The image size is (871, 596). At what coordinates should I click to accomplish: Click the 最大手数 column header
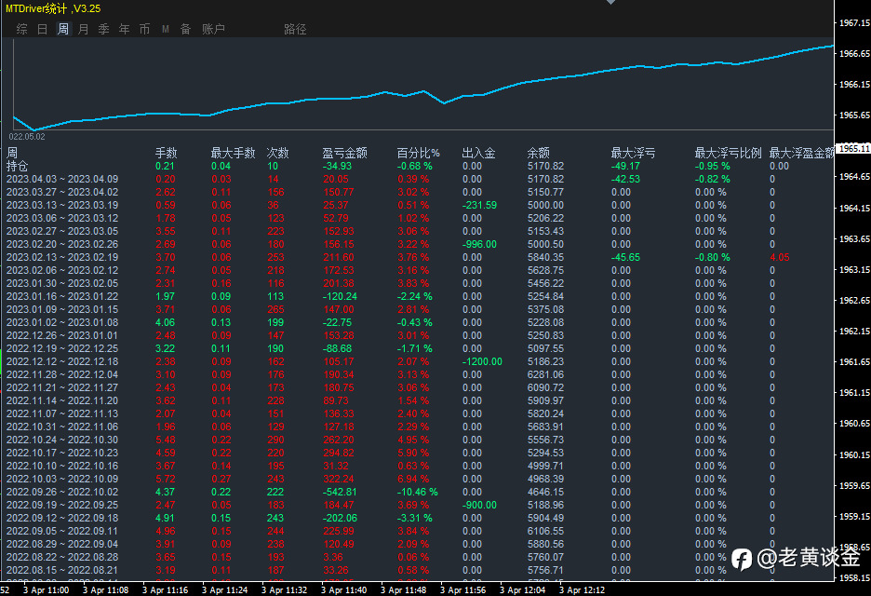tap(234, 153)
